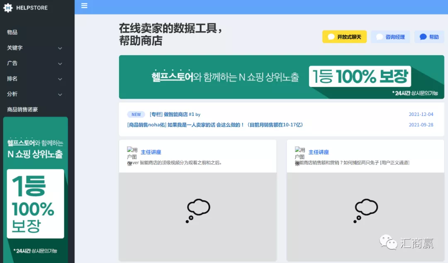
Task: Expand the 排名 chevron arrow
Action: 60,79
